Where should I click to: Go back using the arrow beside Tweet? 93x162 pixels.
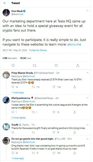click(x=5, y=3)
